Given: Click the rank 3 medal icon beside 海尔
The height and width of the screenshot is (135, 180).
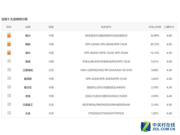Looking at the screenshot, I should [9, 53].
